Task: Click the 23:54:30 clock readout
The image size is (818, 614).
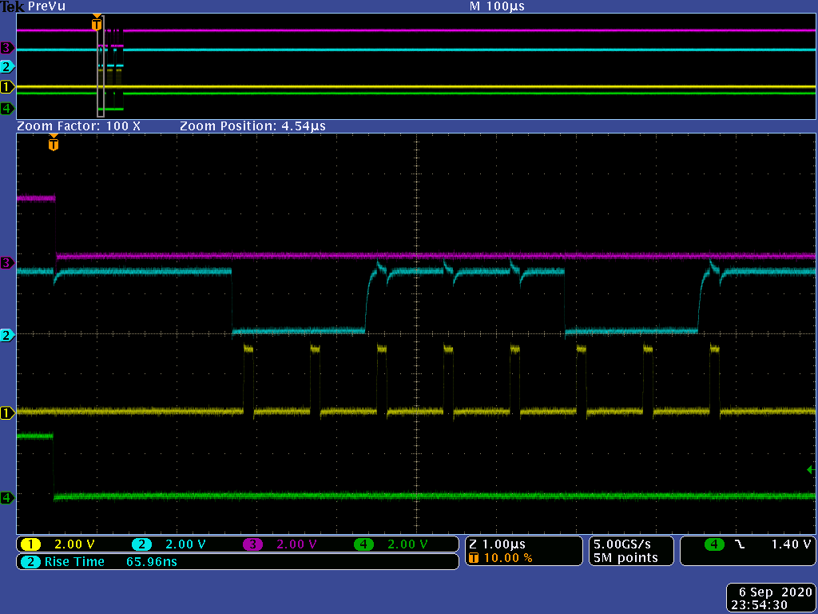Action: (x=760, y=605)
